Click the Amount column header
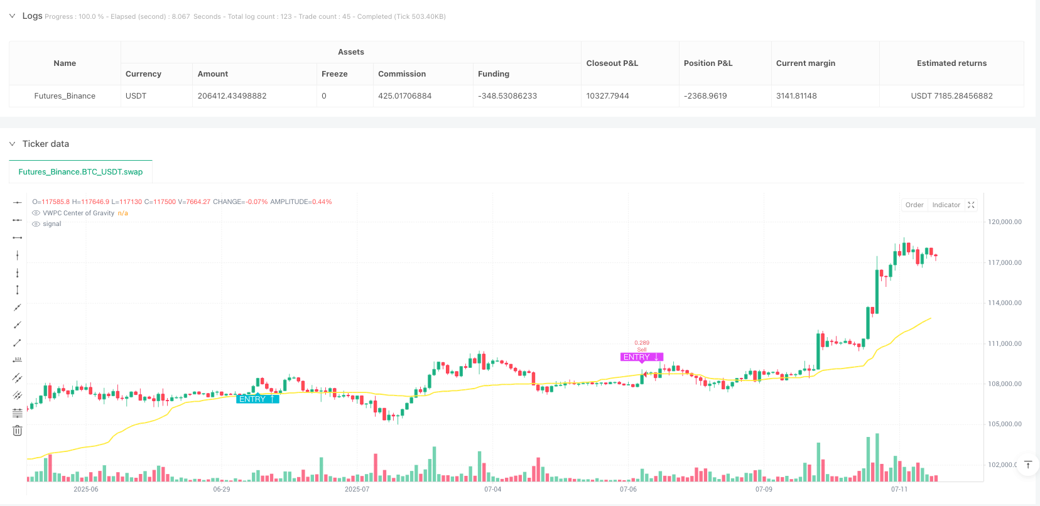 [254, 74]
